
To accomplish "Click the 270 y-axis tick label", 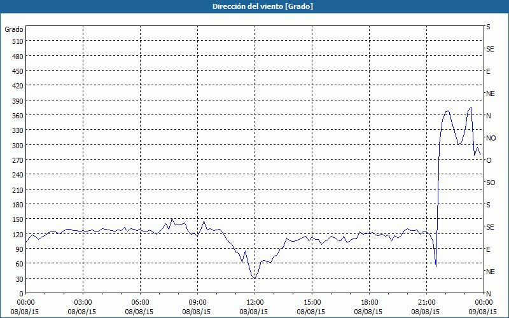I will pos(18,160).
